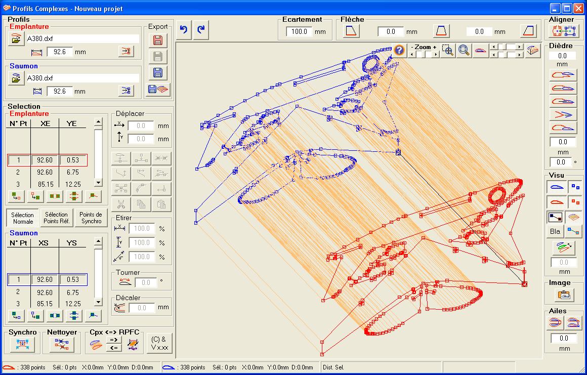Click Zoom plus right arrow
Image resolution: width=587 pixels, height=375 pixels.
(x=435, y=54)
